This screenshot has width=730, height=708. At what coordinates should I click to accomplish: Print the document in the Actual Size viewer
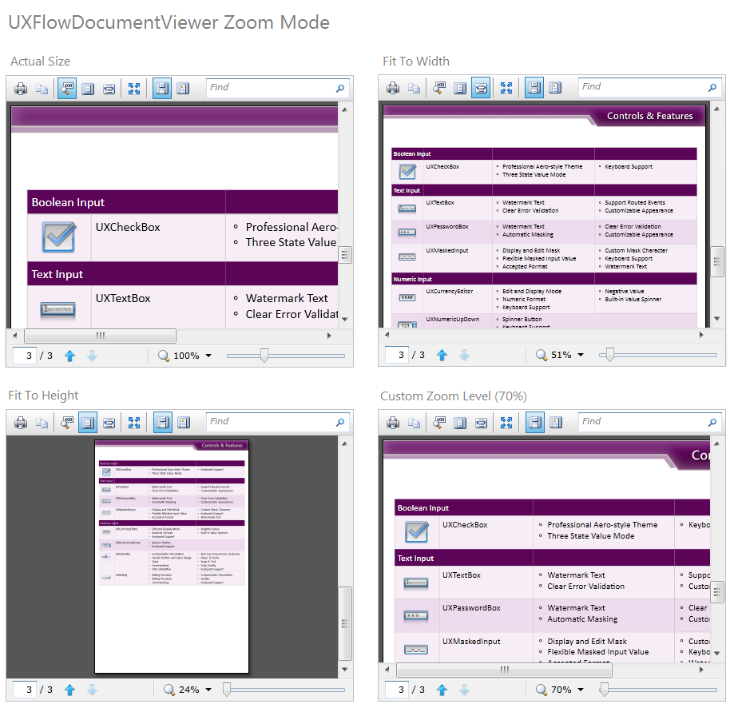point(21,89)
